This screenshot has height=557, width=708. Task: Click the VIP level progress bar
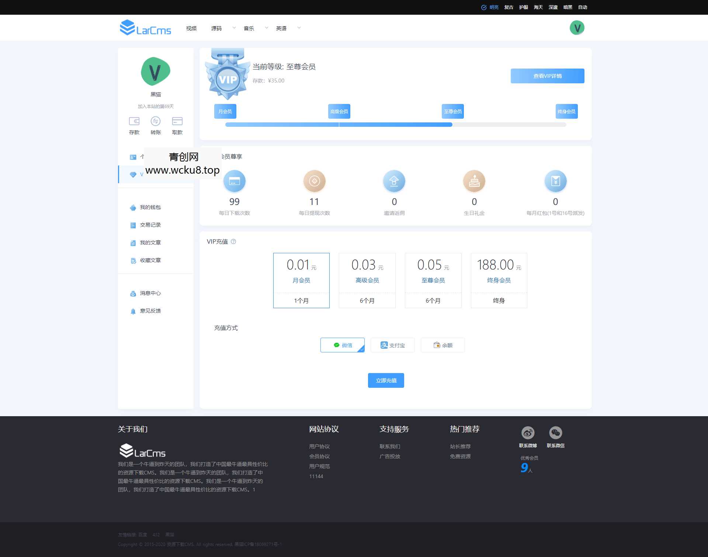[395, 125]
